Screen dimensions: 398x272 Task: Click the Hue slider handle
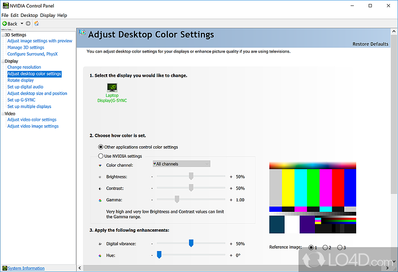click(159, 255)
